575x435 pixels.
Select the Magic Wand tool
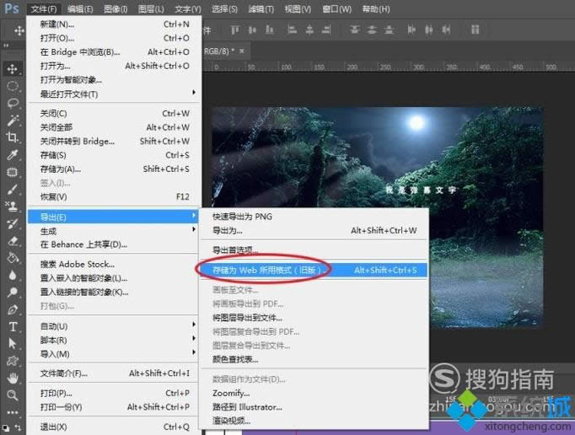click(13, 121)
